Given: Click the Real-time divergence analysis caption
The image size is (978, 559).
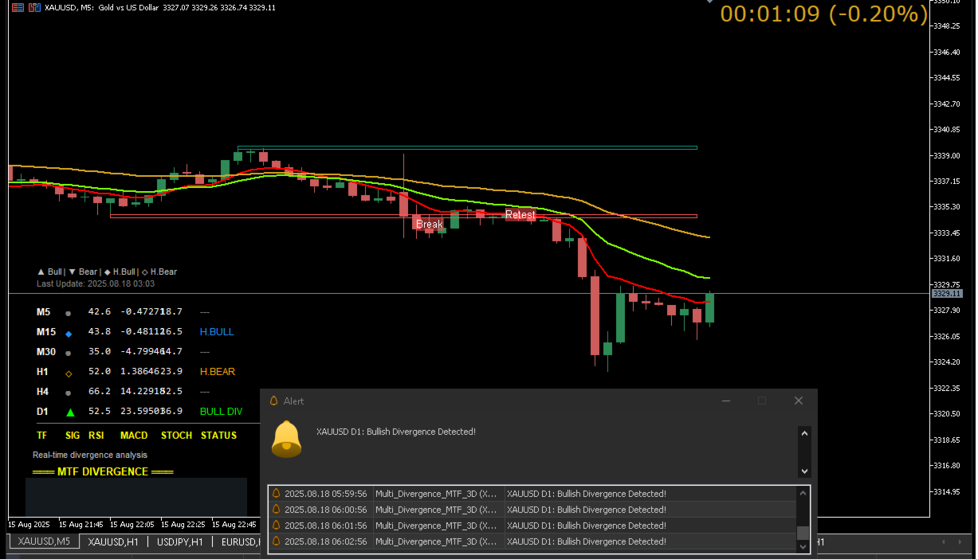Looking at the screenshot, I should [x=90, y=455].
